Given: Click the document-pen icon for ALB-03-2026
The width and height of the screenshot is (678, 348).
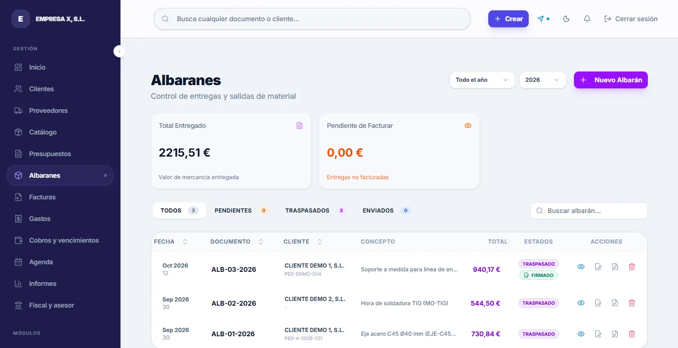Looking at the screenshot, I should tap(615, 267).
